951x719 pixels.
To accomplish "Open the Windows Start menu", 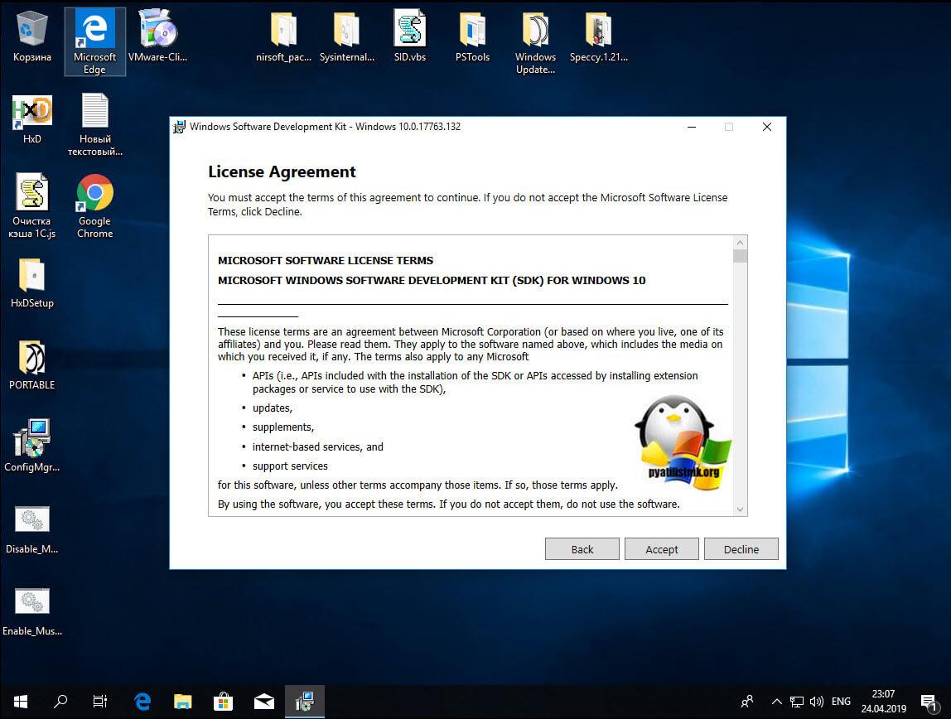I will (21, 702).
